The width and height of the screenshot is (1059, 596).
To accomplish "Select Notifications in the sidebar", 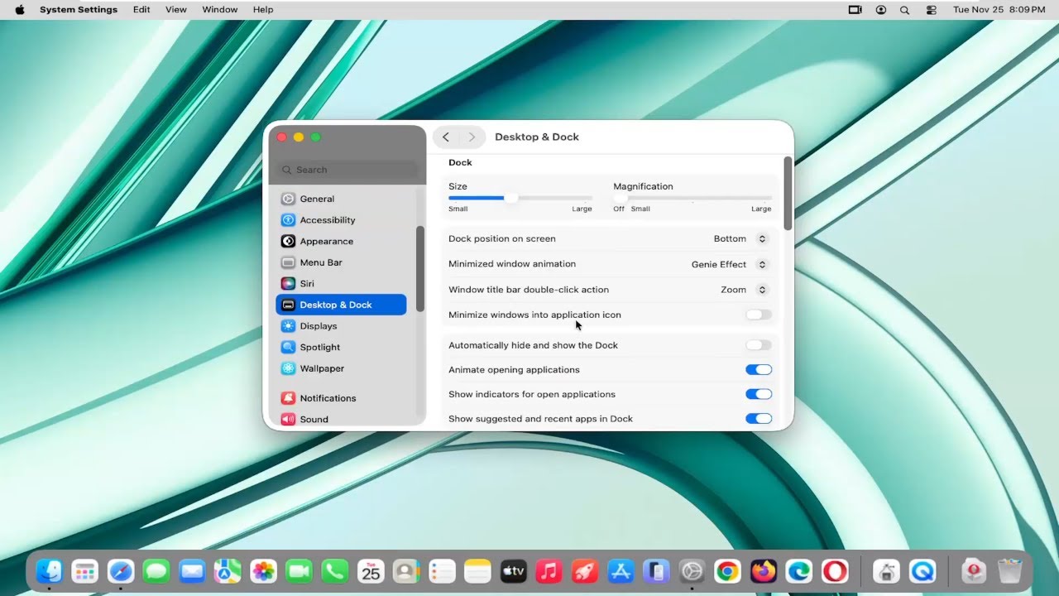I will [341, 398].
